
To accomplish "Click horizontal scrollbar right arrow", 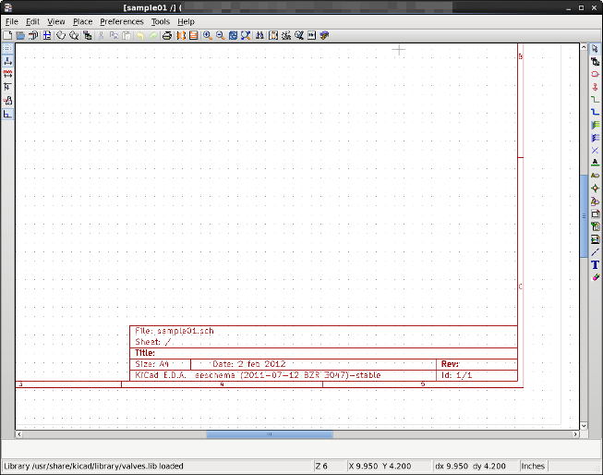I will [x=575, y=434].
